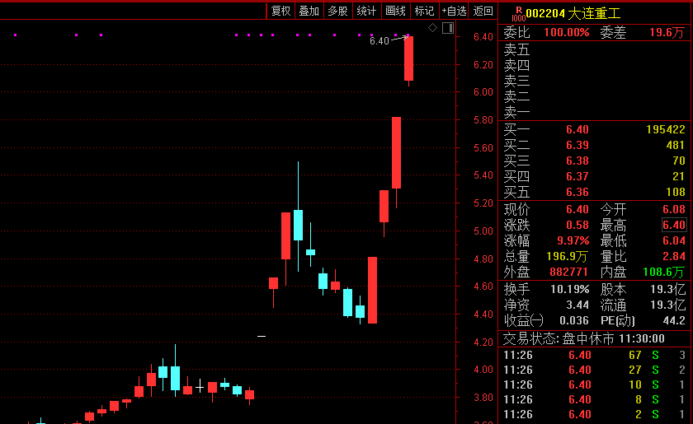
Task: Click the 收益(一) earnings period label
Action: coord(524,320)
